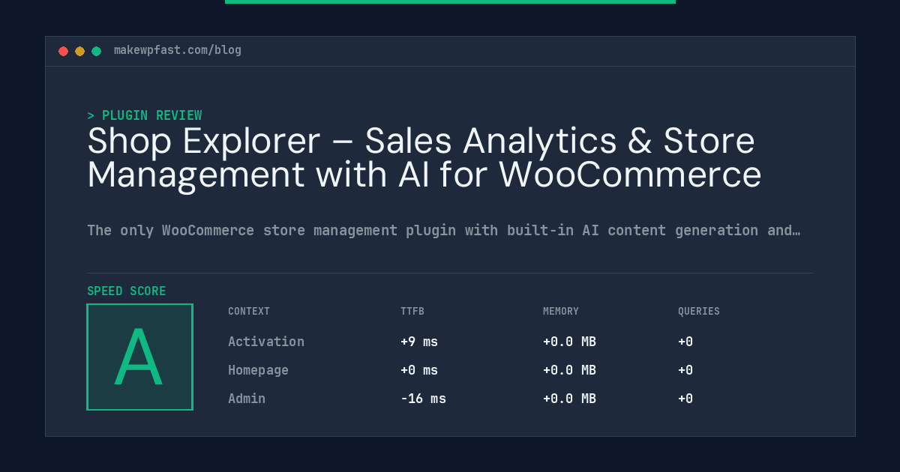Click the Activation memory '+0.0 MB' value
900x472 pixels.
569,342
